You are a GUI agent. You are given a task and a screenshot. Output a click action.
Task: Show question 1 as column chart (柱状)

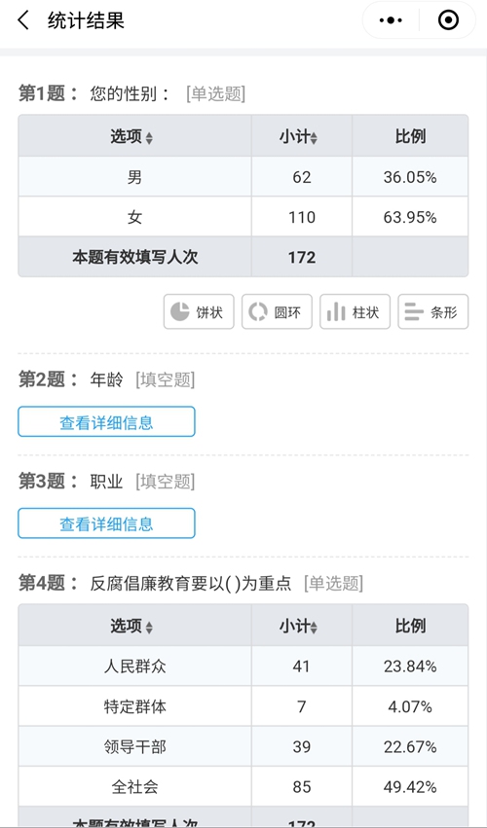[x=355, y=311]
